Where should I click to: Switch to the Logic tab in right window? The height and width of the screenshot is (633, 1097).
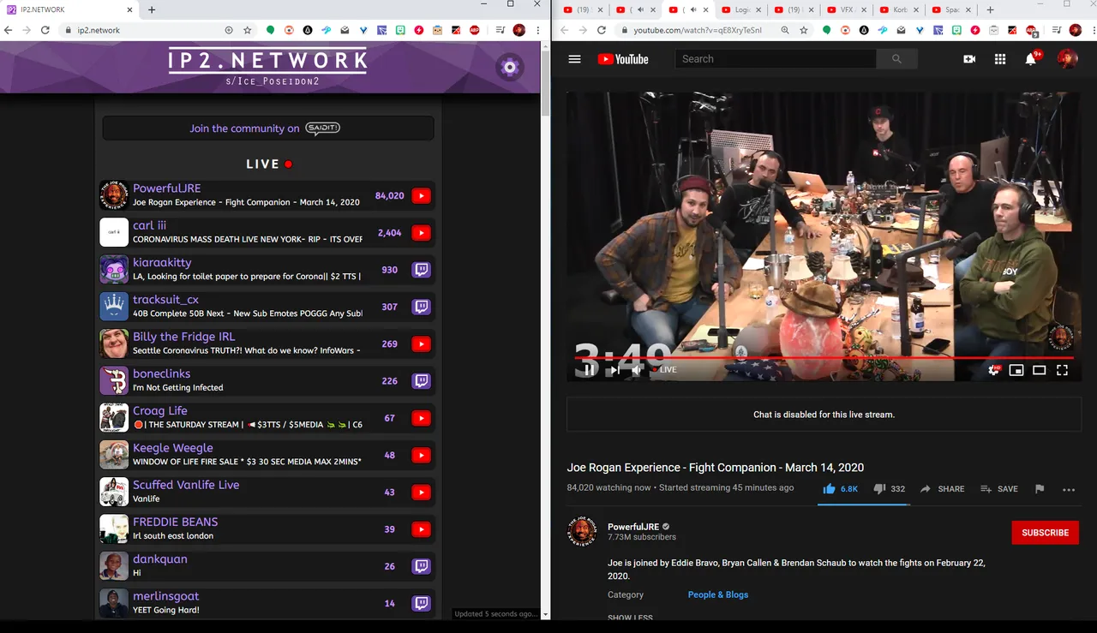(740, 9)
